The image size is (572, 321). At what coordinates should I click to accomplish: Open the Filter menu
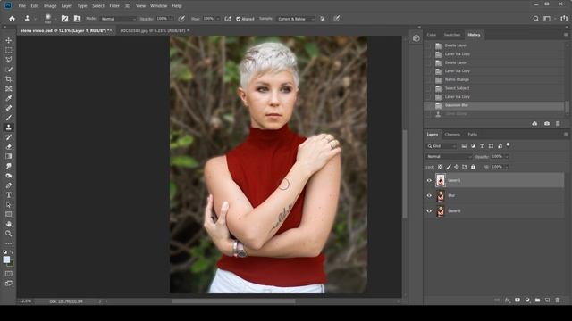pyautogui.click(x=114, y=6)
